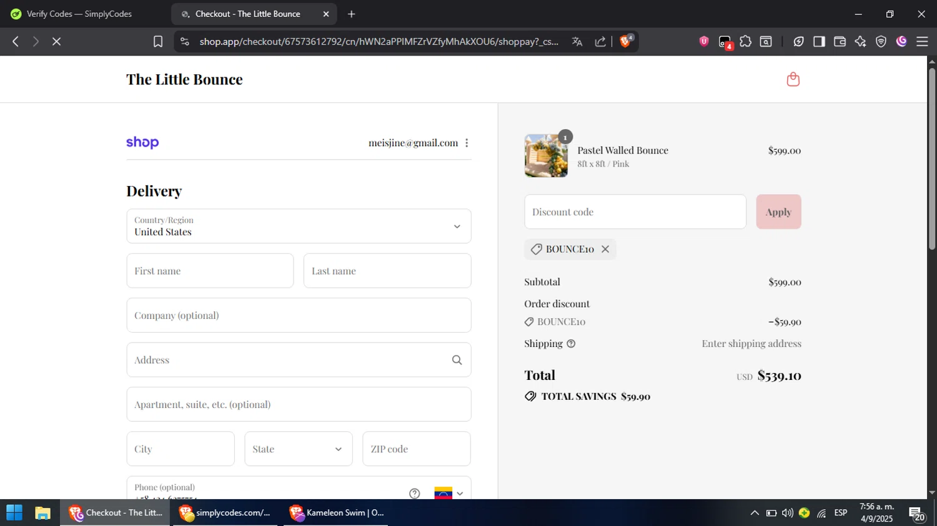Open Brave Shields lion icon
Viewport: 937px width, 526px height.
pyautogui.click(x=625, y=41)
